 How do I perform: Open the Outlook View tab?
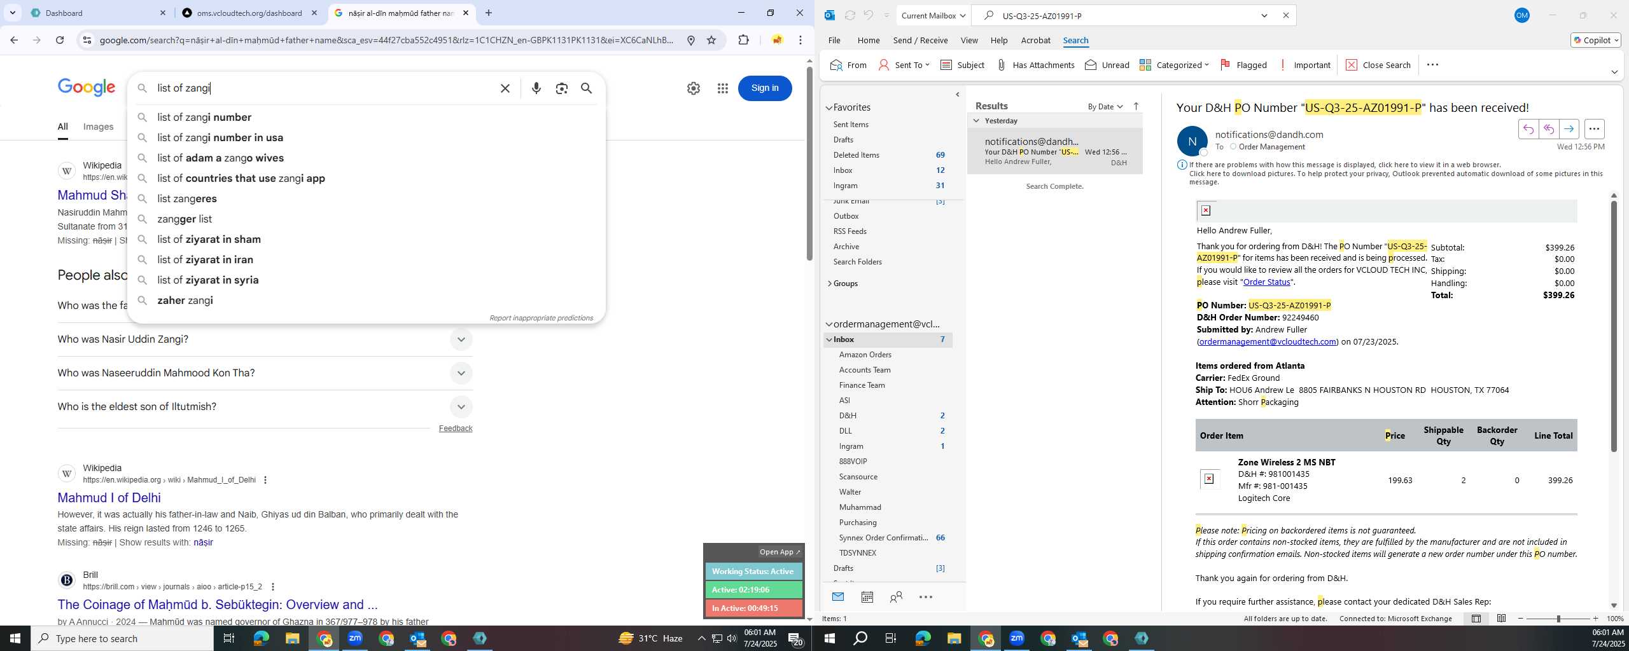(969, 40)
